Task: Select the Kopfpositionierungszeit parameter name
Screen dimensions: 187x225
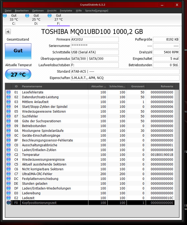Action: [39, 203]
